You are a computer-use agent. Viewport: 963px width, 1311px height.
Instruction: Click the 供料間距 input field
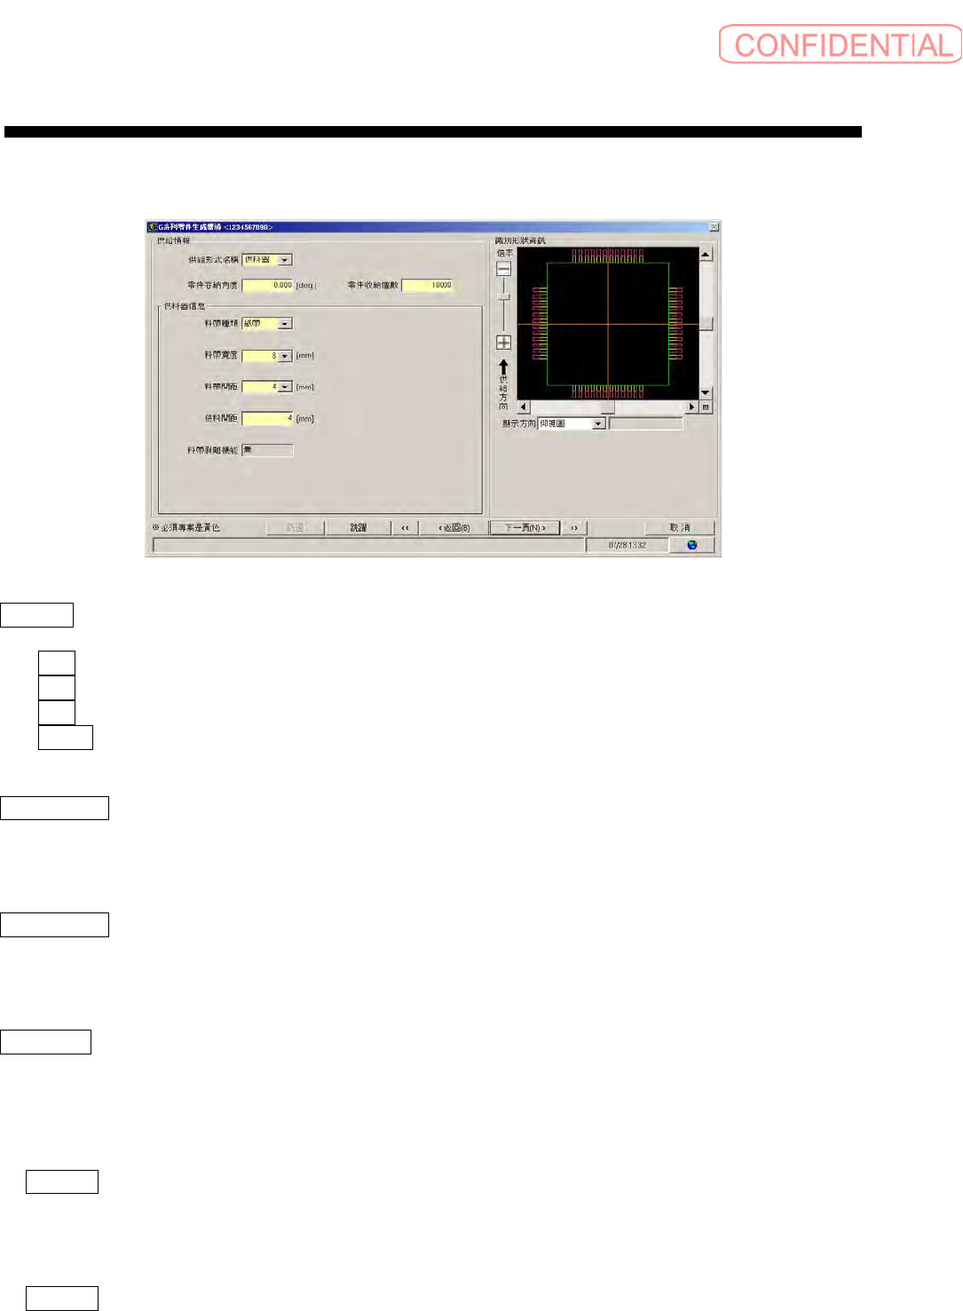pyautogui.click(x=267, y=418)
